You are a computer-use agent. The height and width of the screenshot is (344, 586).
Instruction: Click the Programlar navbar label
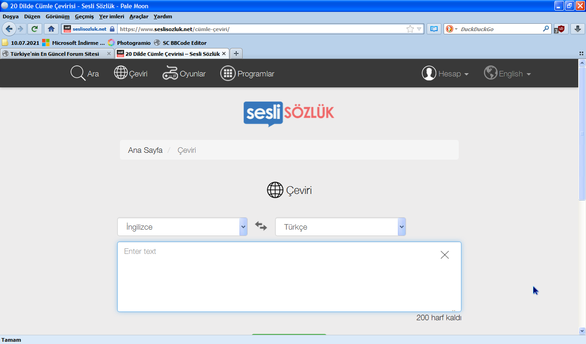pyautogui.click(x=256, y=74)
